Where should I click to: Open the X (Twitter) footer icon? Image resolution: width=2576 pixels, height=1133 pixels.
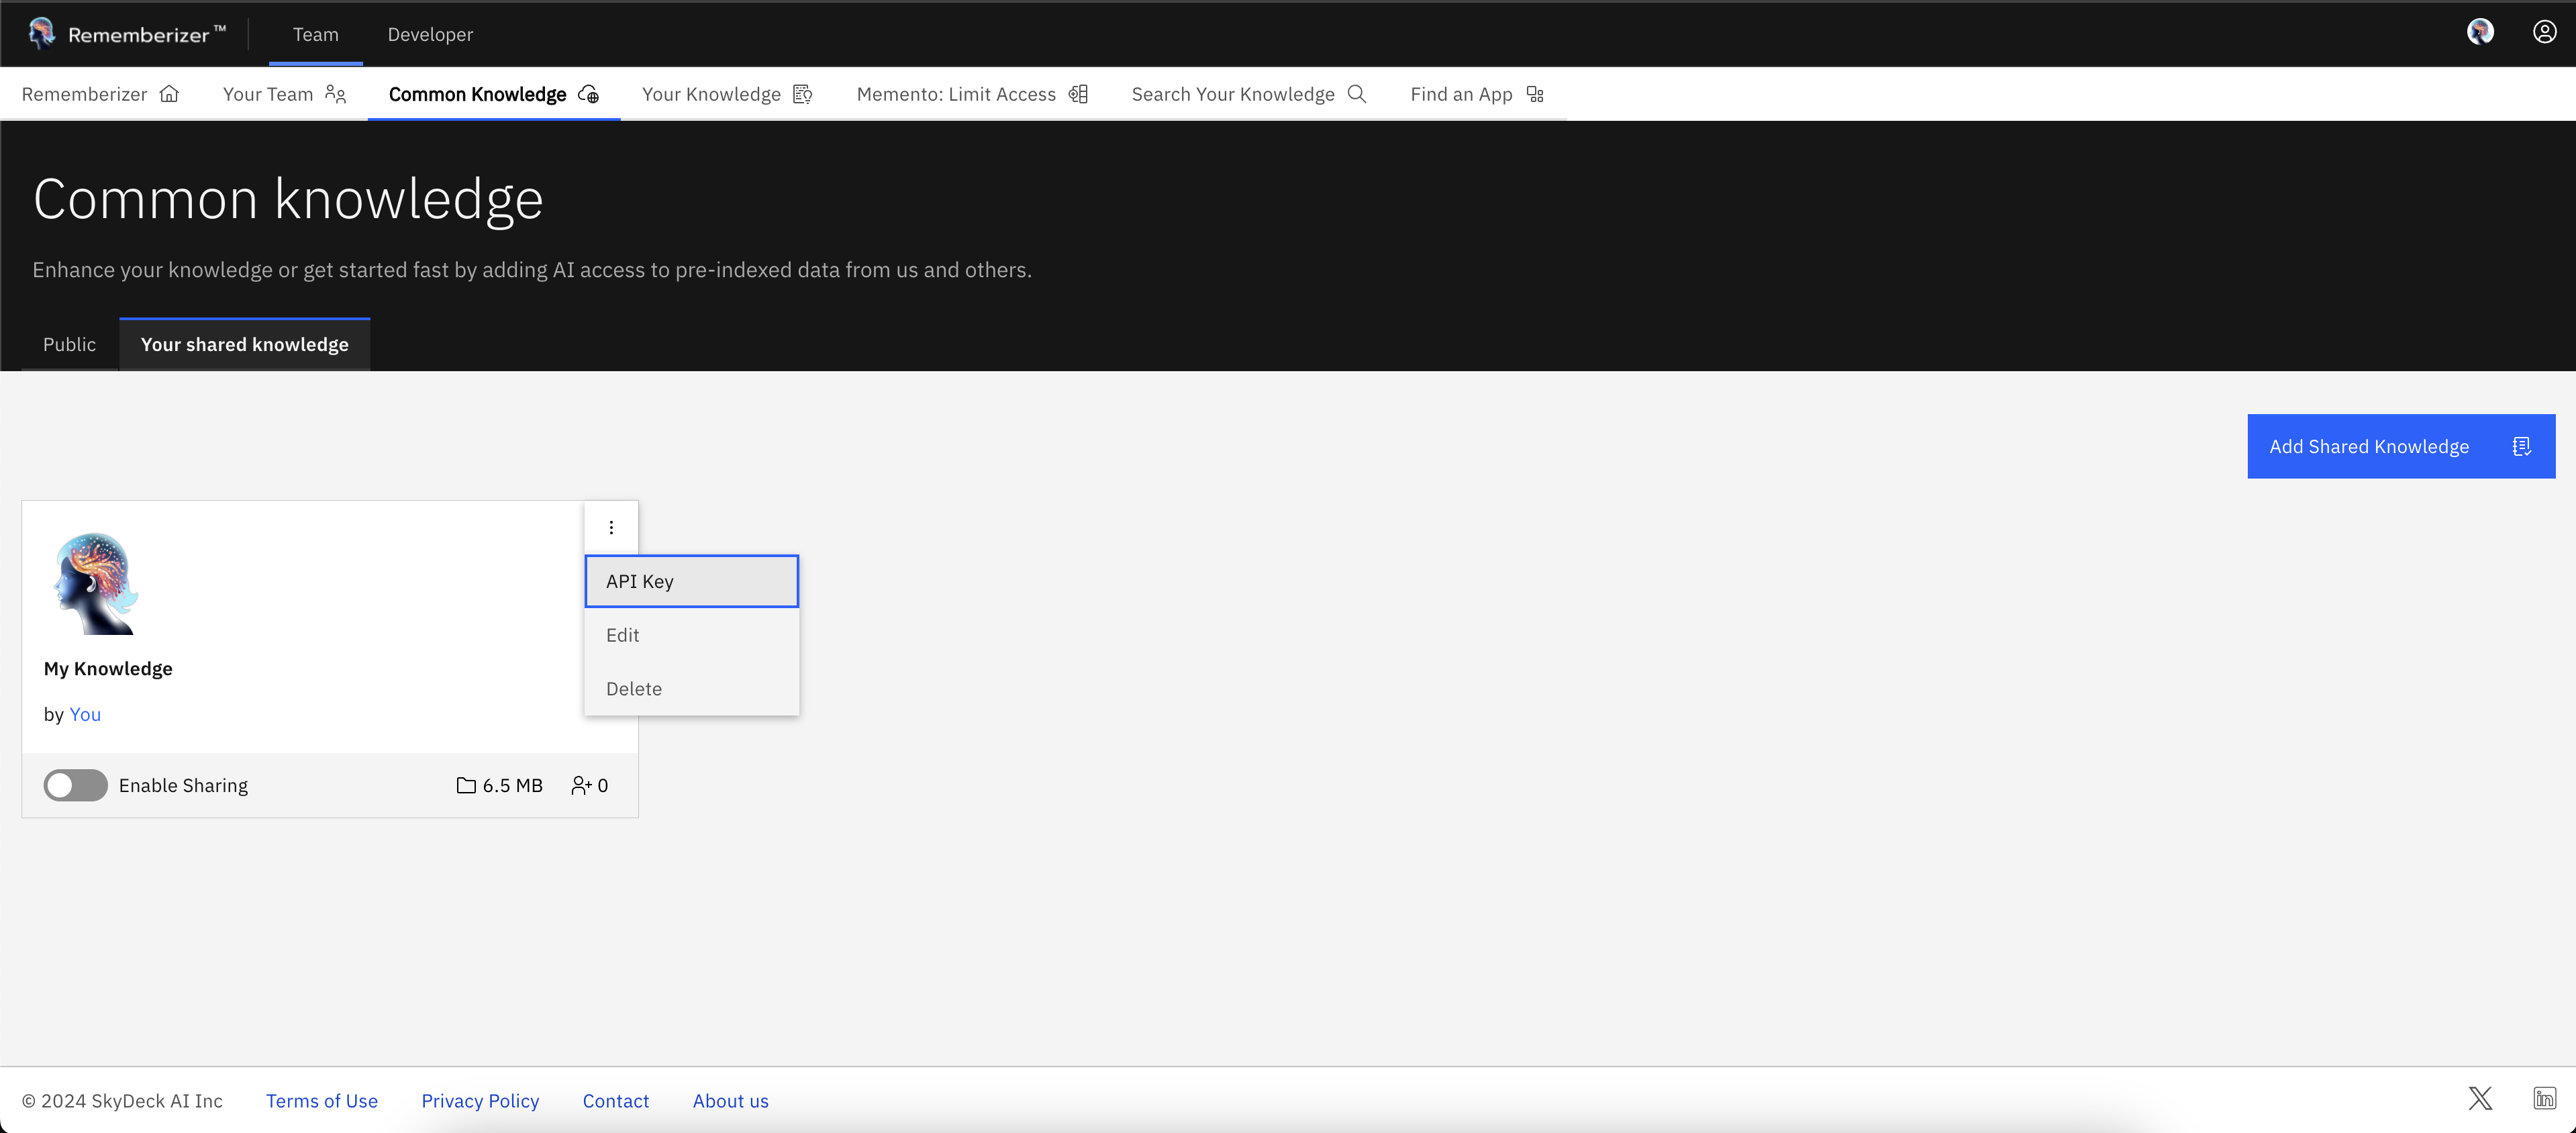2480,1099
